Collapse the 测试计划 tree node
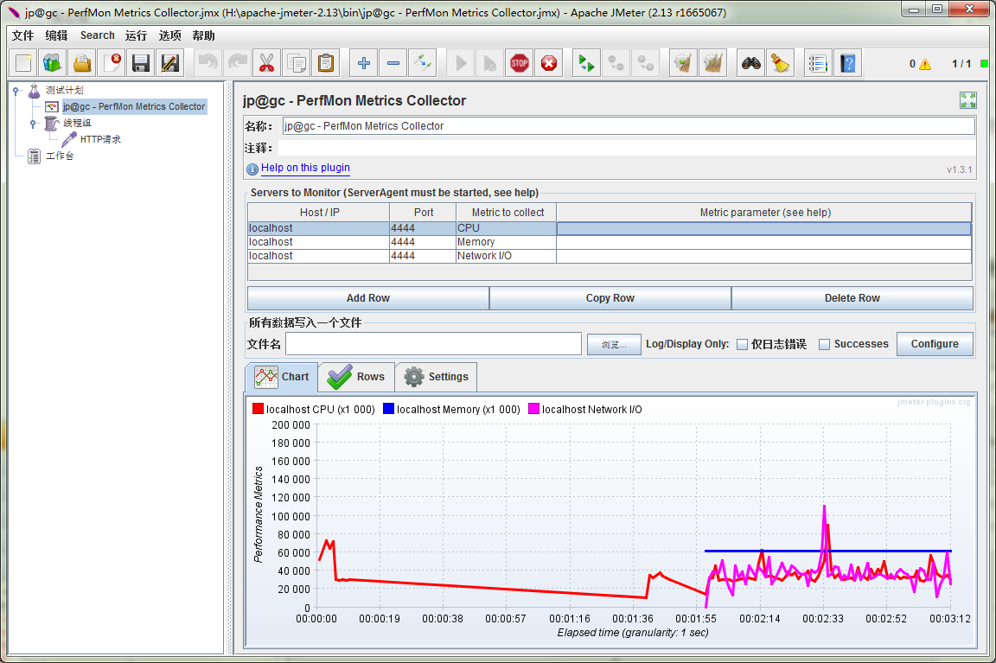This screenshot has height=663, width=996. pyautogui.click(x=16, y=90)
